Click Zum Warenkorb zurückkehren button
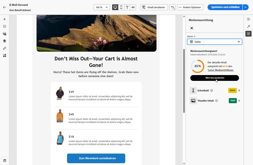The width and height of the screenshot is (253, 165). pos(96,158)
